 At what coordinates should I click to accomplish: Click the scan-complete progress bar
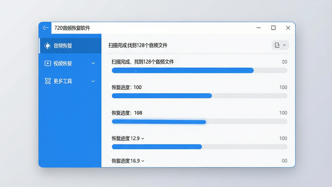(199, 70)
